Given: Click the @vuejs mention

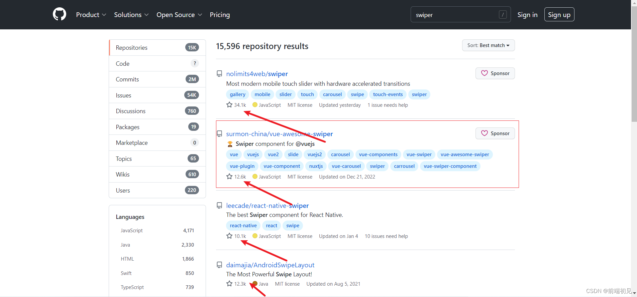Looking at the screenshot, I should [x=305, y=144].
